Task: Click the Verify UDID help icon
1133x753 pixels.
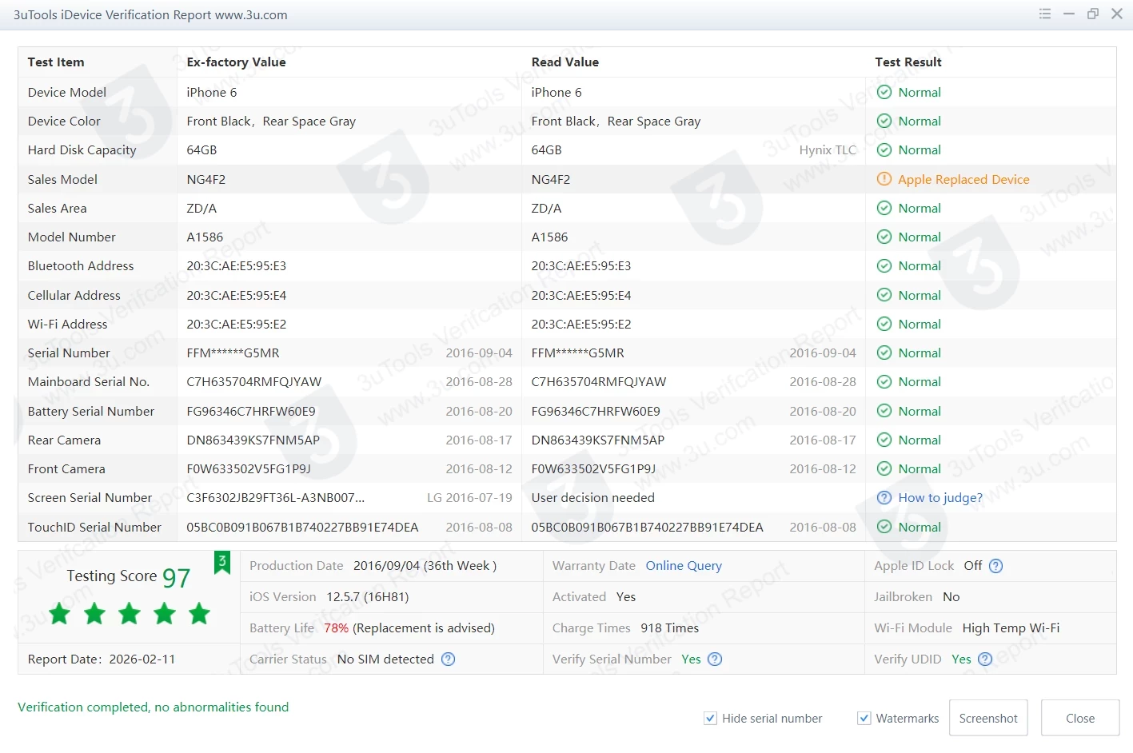Action: point(985,659)
